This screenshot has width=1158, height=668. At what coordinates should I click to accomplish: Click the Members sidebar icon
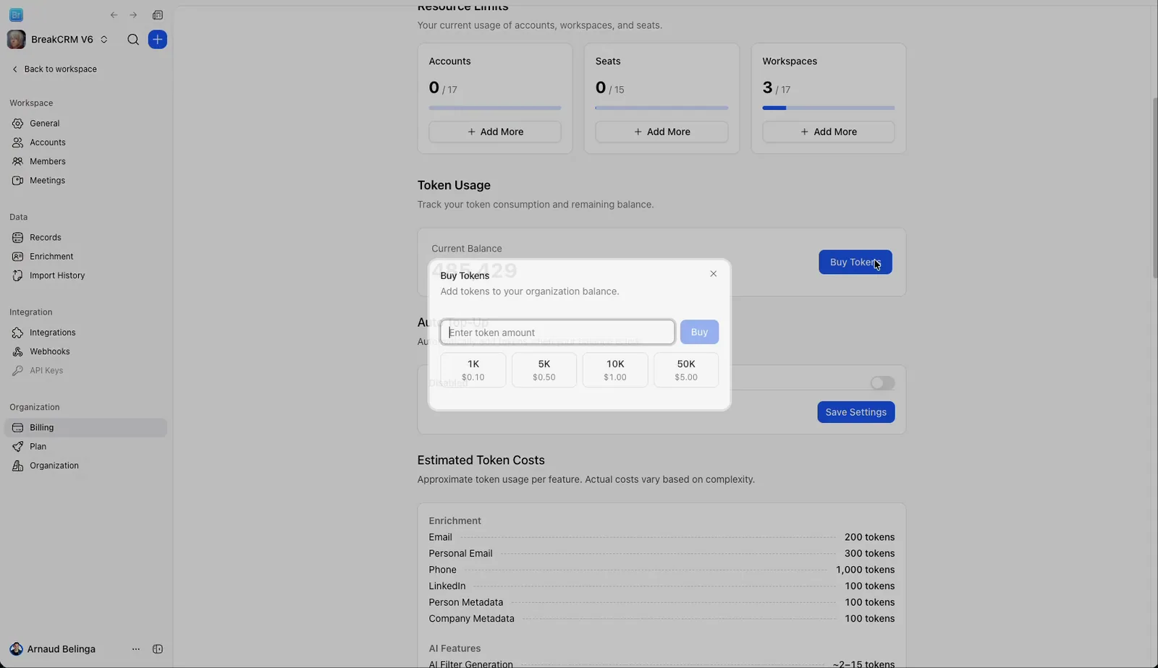point(17,161)
